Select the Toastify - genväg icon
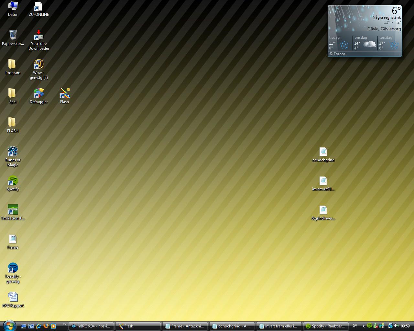The height and width of the screenshot is (331, 414). [13, 273]
